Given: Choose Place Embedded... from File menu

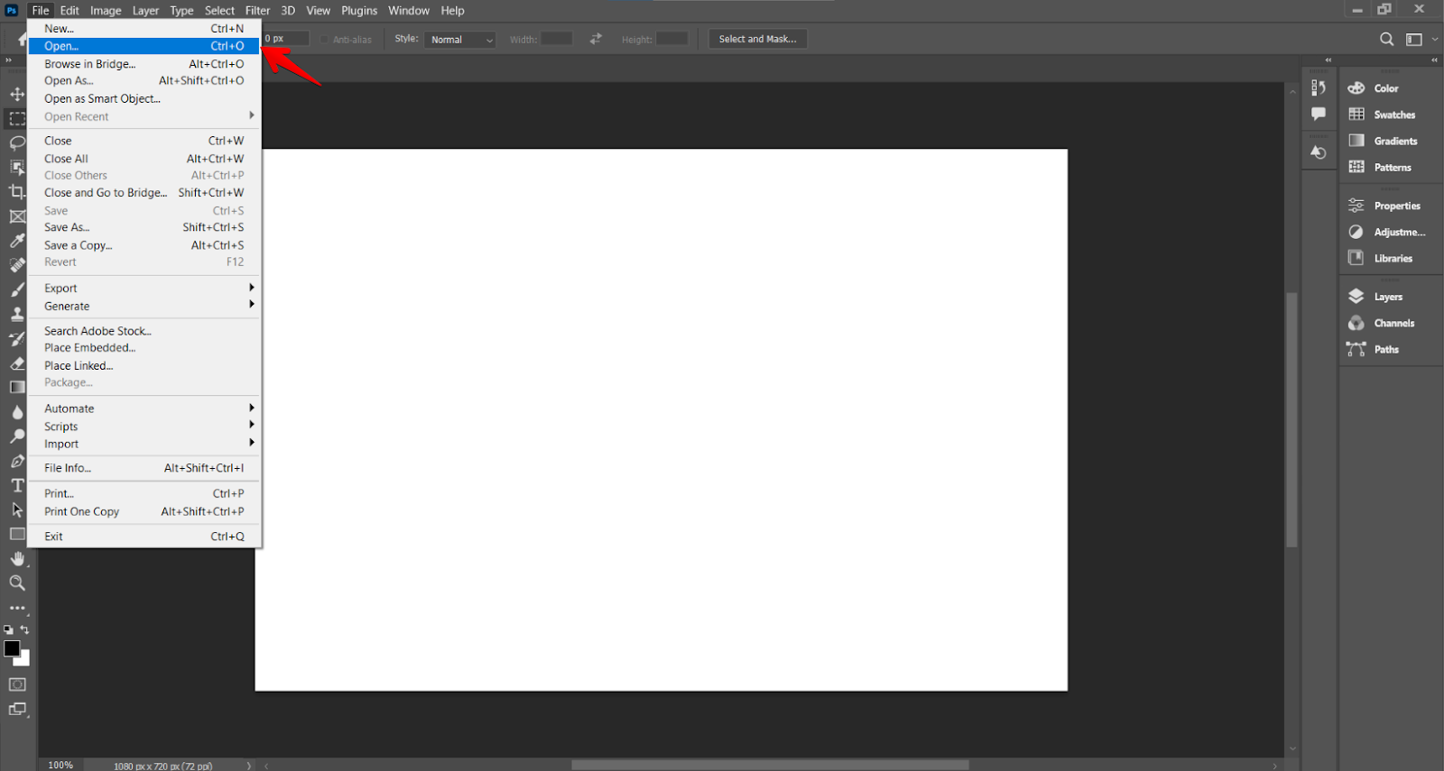Looking at the screenshot, I should pyautogui.click(x=144, y=348).
